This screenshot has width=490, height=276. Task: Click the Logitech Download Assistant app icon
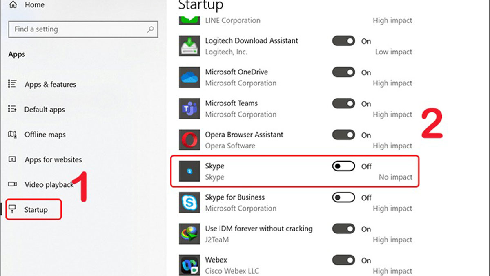[189, 46]
